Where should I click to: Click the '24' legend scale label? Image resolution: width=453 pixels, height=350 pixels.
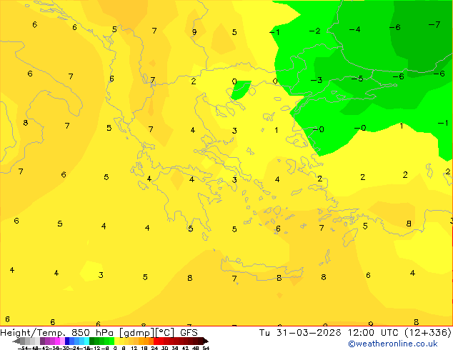point(154,348)
